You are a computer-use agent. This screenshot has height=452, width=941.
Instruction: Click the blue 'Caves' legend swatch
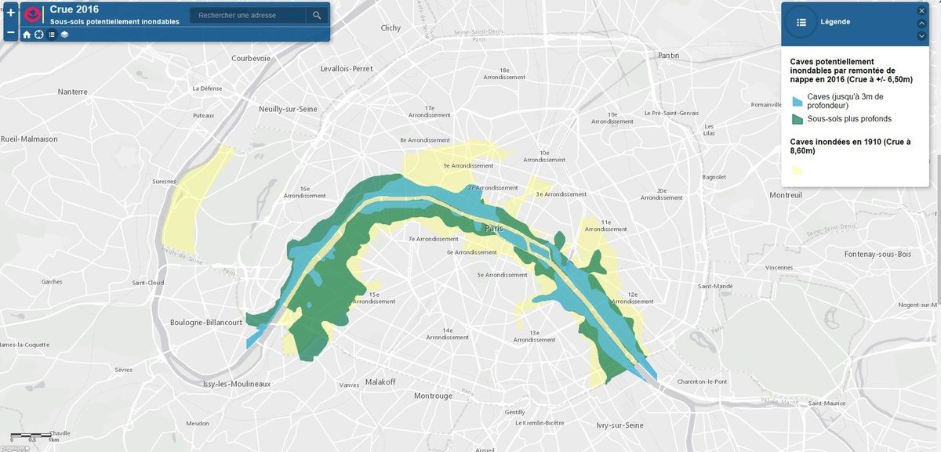[x=797, y=102]
